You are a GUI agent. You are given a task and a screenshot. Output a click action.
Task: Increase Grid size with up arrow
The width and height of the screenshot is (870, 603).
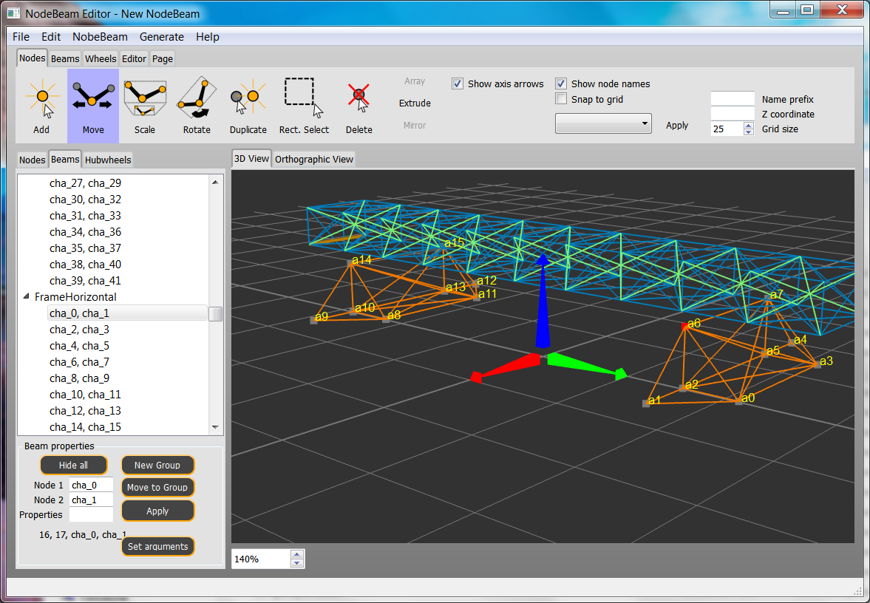tap(749, 126)
